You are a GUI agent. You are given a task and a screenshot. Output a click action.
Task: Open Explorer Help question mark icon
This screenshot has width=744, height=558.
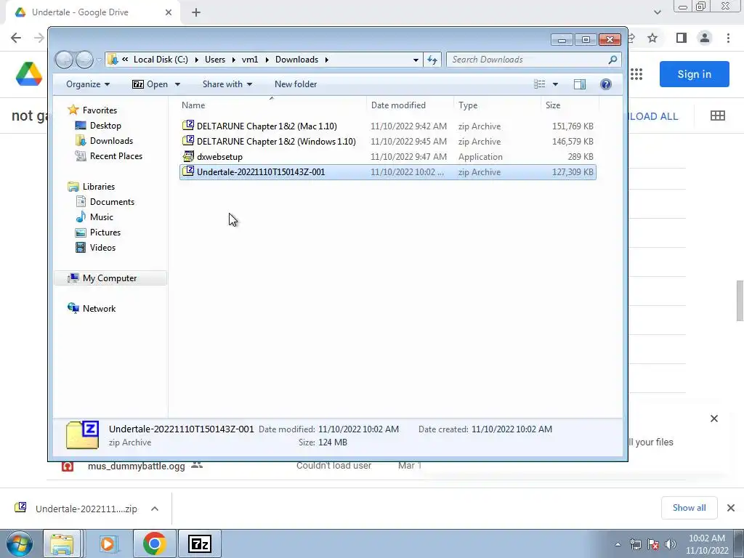605,84
